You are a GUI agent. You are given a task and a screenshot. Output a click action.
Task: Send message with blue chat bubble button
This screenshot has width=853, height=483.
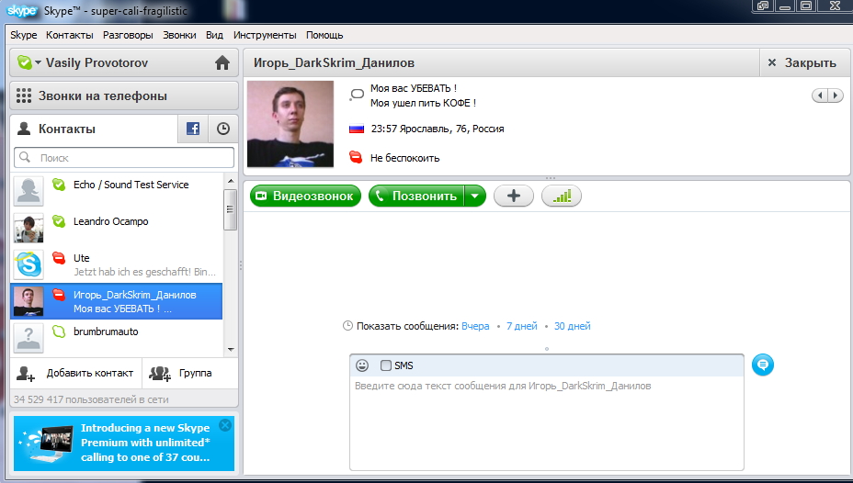click(x=763, y=365)
